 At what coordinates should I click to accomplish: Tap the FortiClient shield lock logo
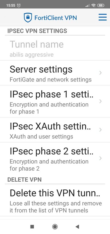(28, 18)
